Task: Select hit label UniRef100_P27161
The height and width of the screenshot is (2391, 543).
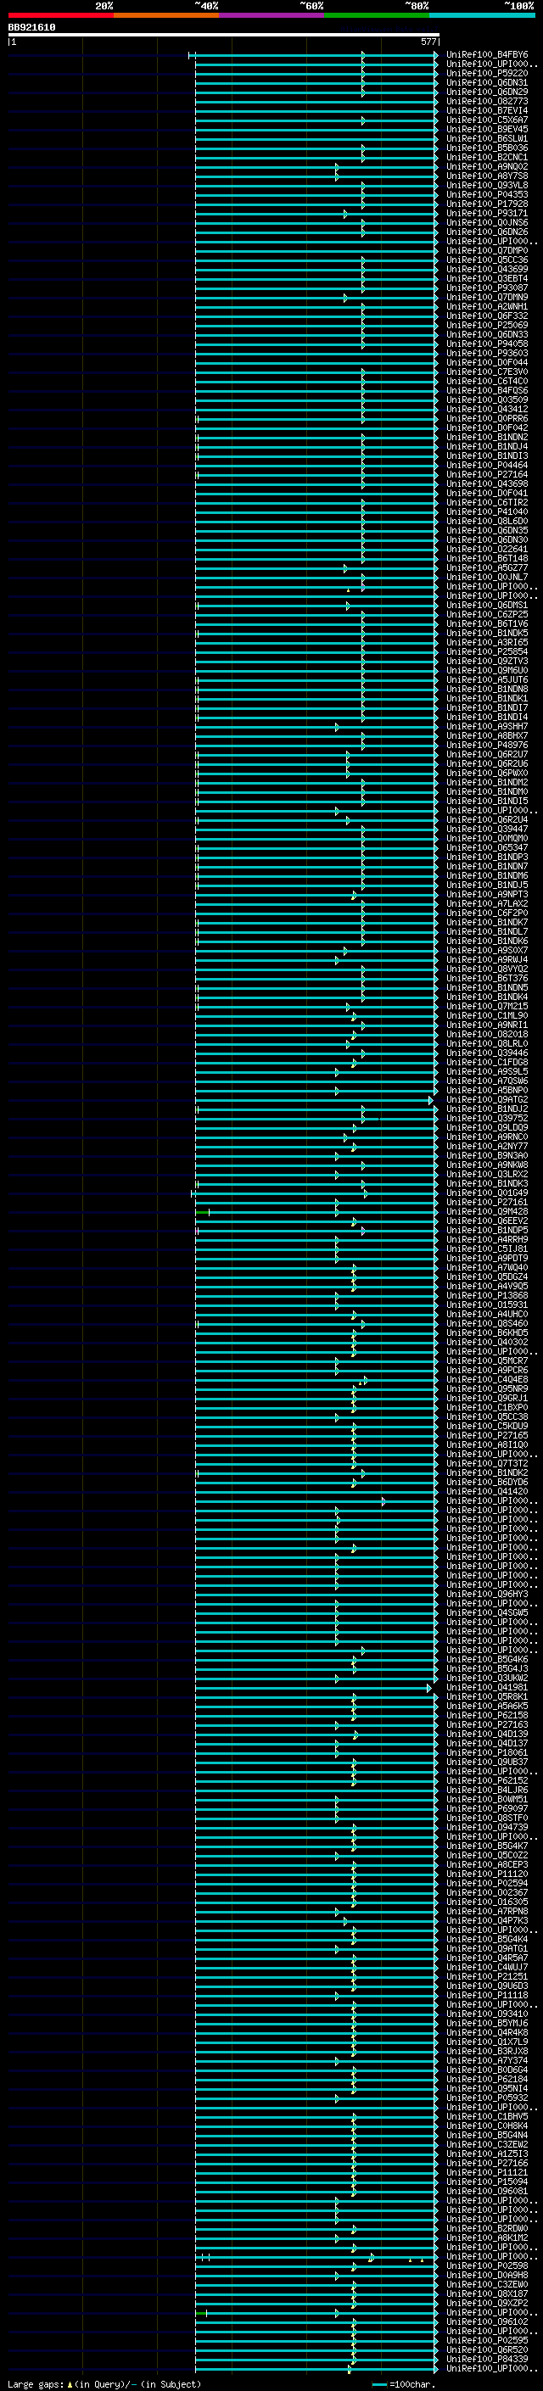Action: click(x=487, y=1202)
